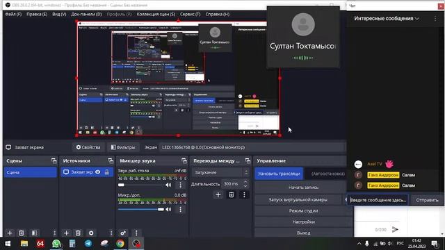The image size is (445, 250).
Task: Open the Calculator app in taskbar
Action: pyautogui.click(x=72, y=244)
